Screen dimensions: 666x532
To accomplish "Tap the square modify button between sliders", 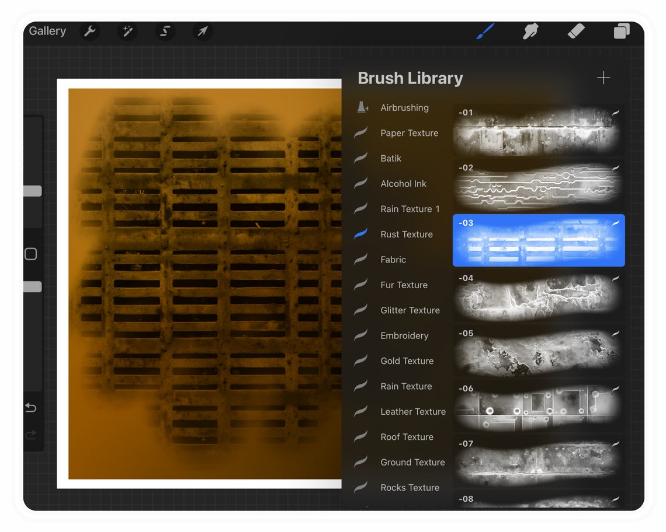I will [31, 254].
